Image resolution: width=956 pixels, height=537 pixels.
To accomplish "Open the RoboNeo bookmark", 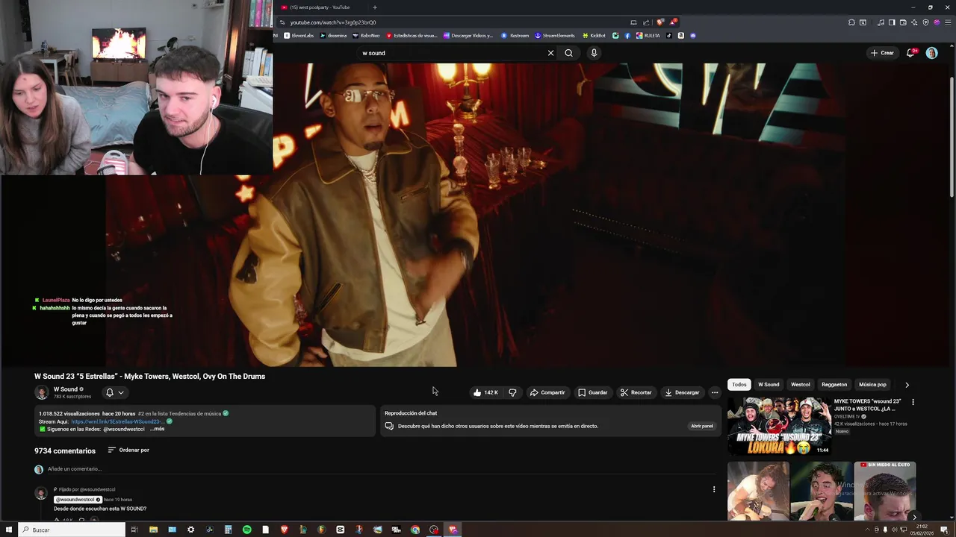I will [x=366, y=35].
